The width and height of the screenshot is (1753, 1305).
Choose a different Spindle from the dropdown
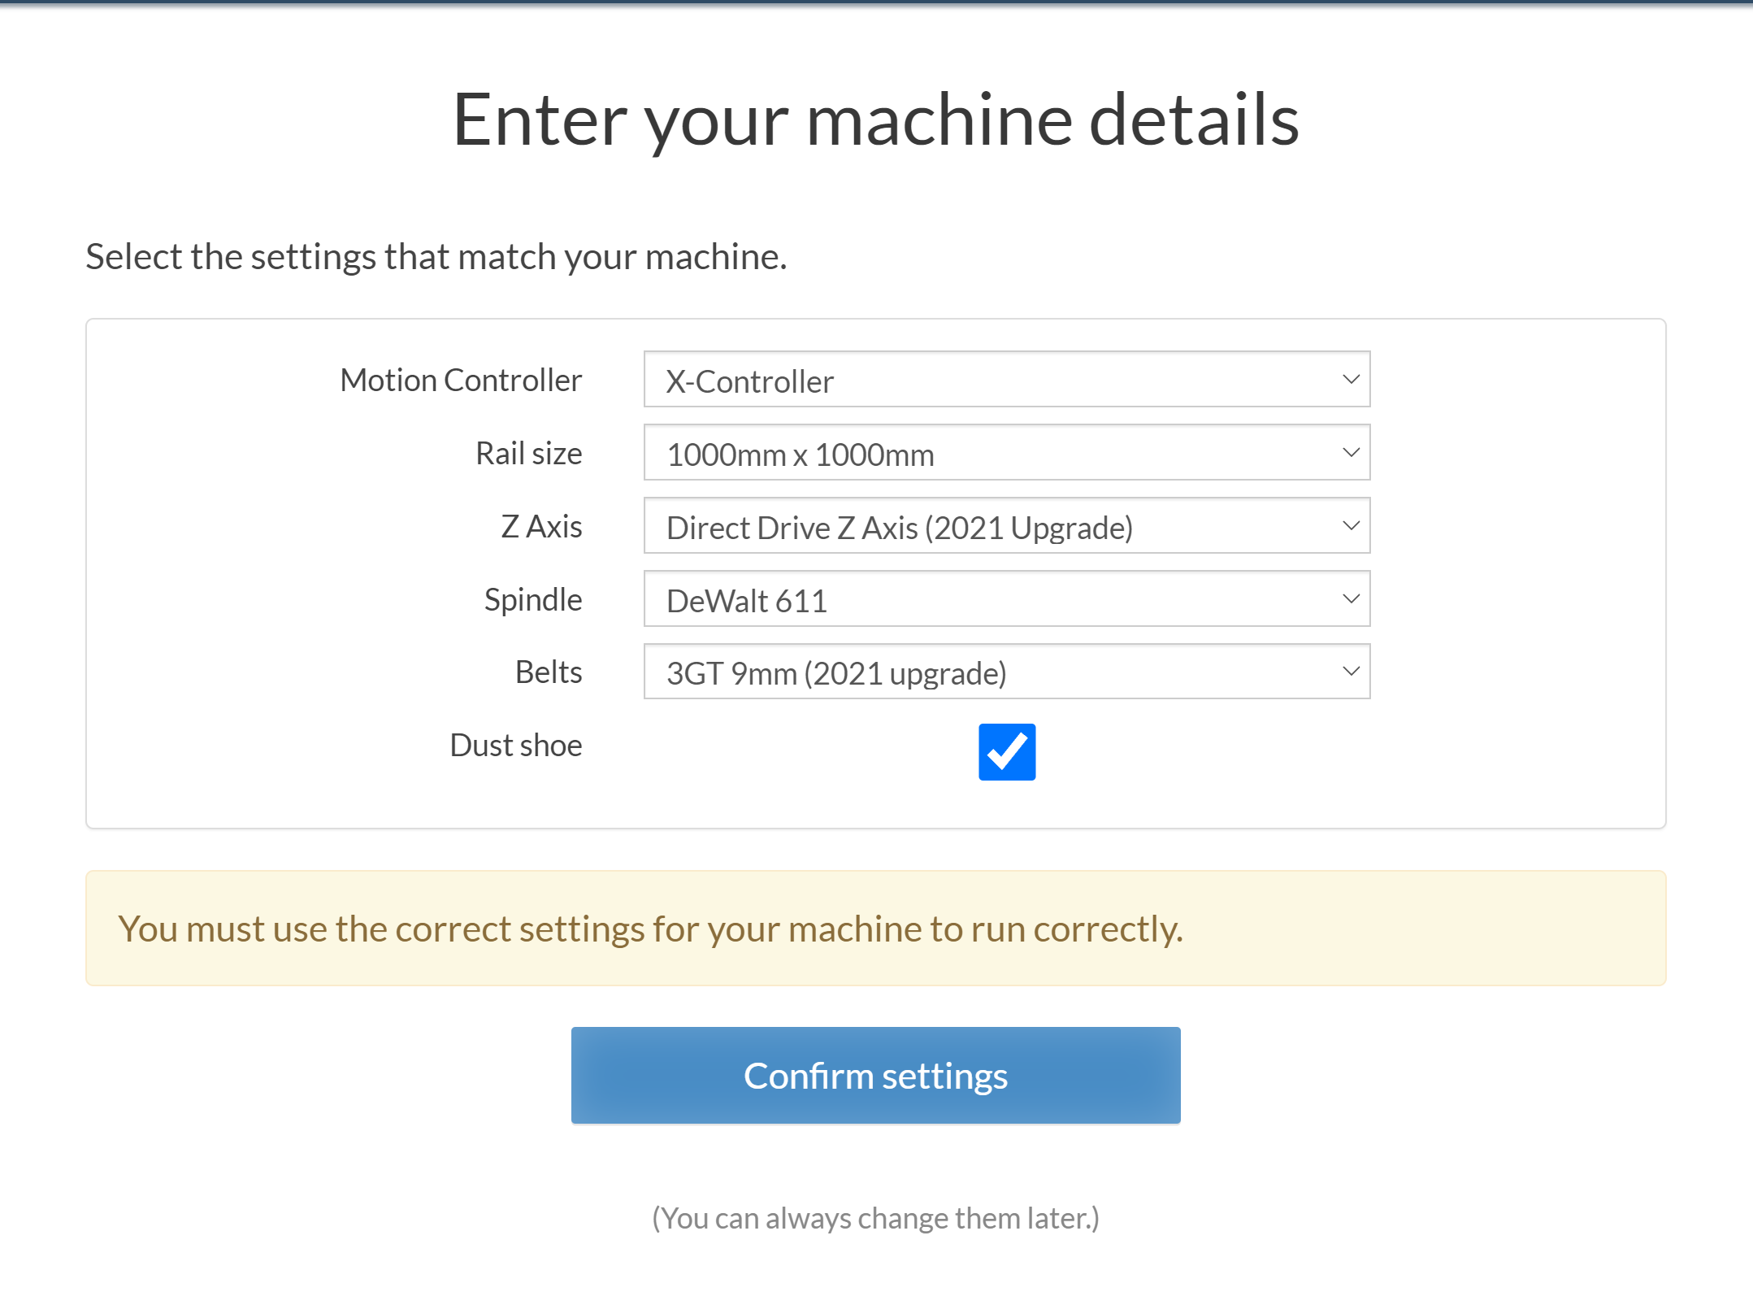pos(1006,599)
